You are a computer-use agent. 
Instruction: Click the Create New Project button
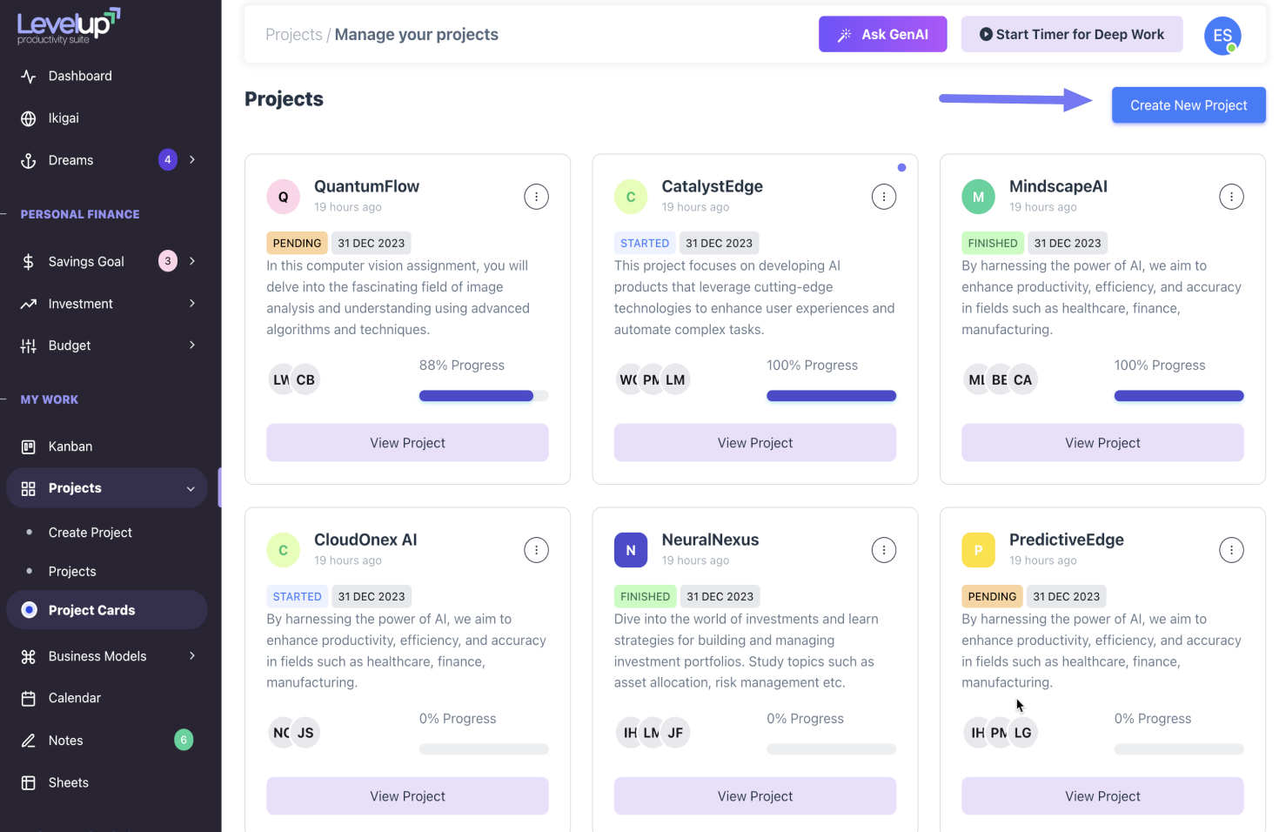[x=1188, y=105]
